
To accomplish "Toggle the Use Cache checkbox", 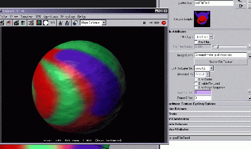I will 196,79.
